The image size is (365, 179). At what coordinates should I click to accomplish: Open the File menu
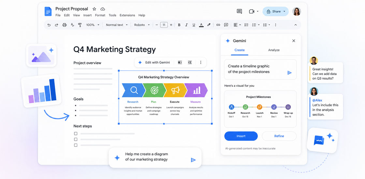tap(58, 15)
